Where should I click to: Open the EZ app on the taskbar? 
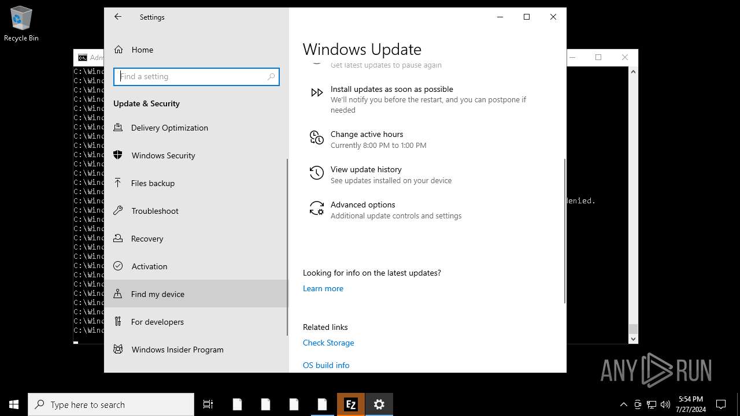351,404
